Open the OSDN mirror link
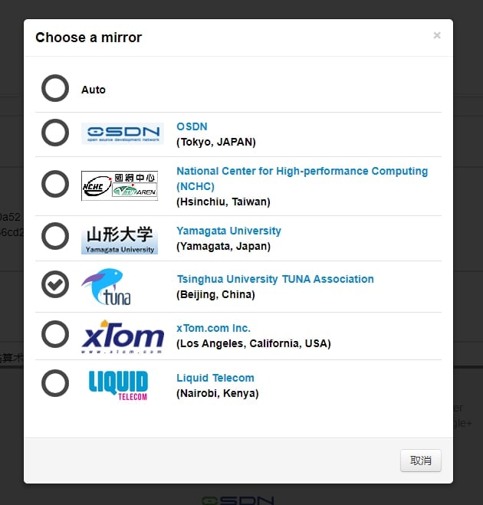483x505 pixels. tap(192, 127)
